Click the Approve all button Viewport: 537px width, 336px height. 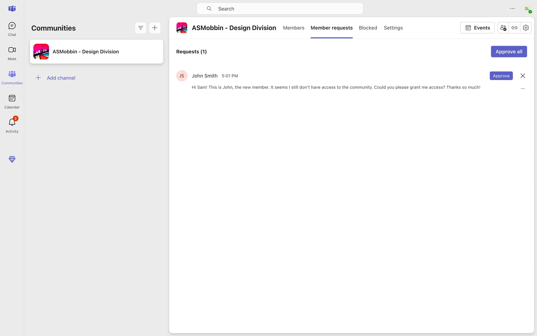click(x=509, y=52)
